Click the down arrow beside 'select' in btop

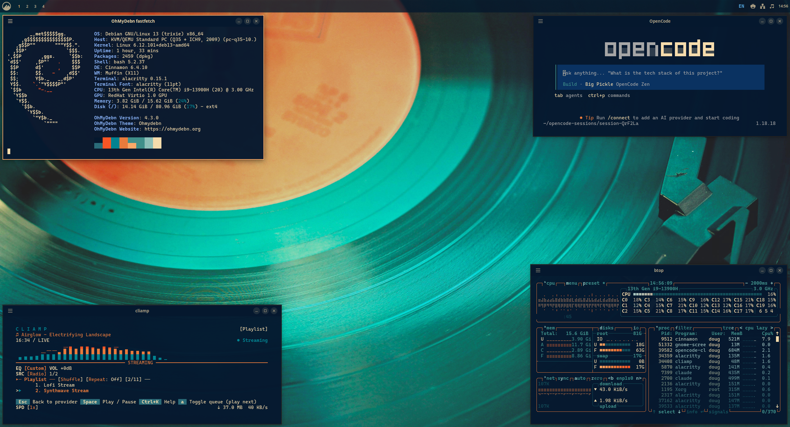click(679, 412)
